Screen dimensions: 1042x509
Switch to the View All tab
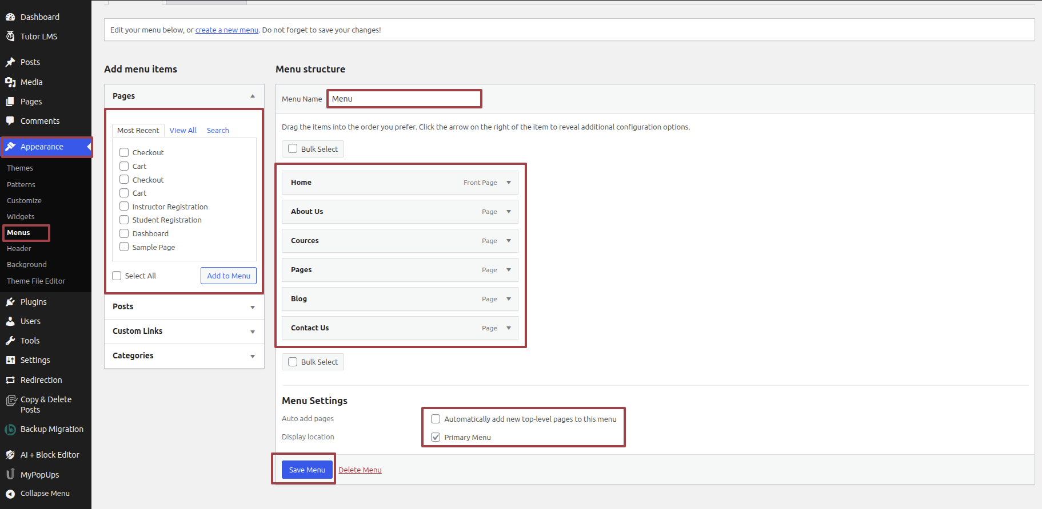(183, 130)
